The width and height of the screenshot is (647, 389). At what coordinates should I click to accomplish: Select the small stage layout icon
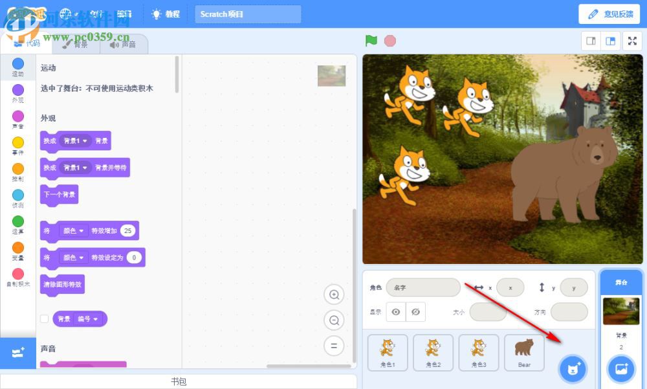tap(589, 41)
